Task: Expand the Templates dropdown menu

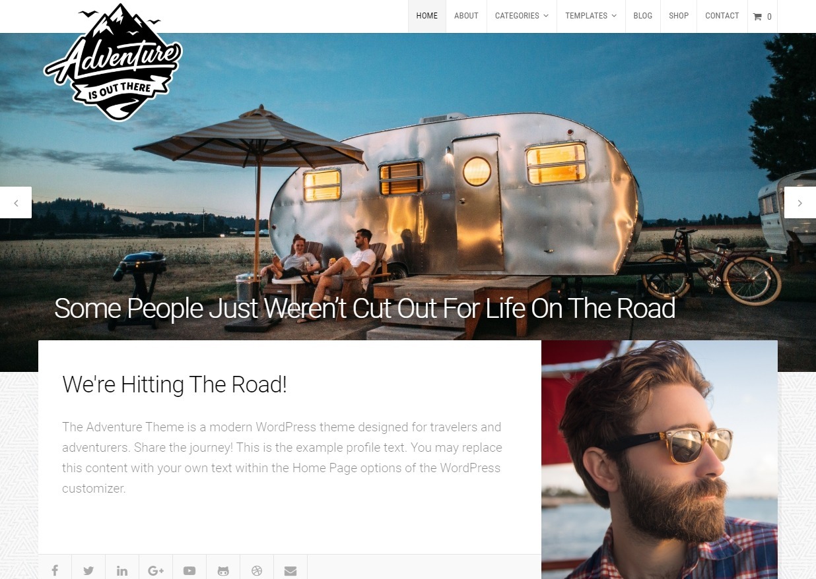Action: [591, 16]
